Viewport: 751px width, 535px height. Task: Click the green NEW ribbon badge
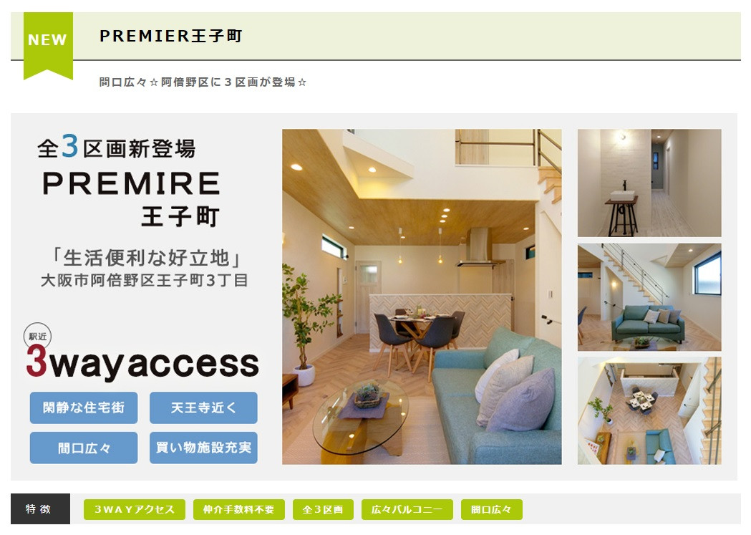48,46
